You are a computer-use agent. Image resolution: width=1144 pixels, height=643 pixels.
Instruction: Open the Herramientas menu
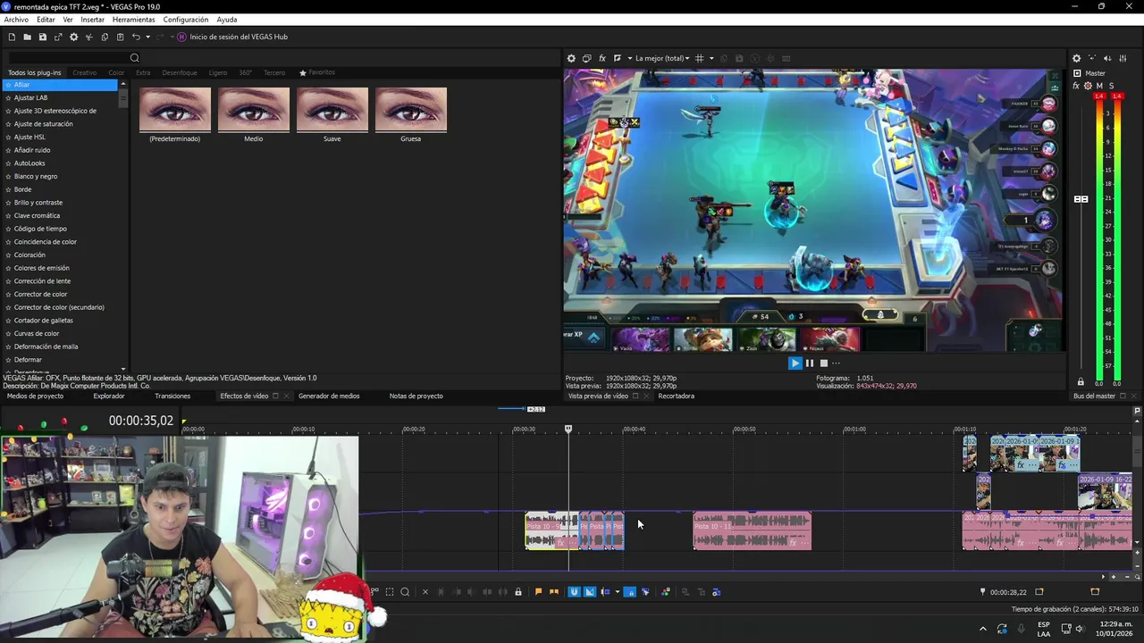133,20
